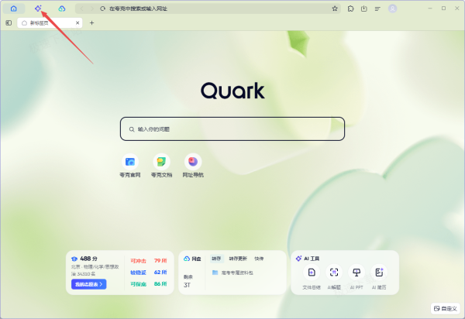Focus the 输入你的问题 search box

coord(232,129)
